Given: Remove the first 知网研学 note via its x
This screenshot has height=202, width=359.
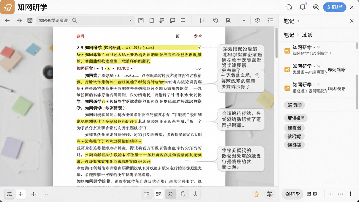Looking at the screenshot, I should pos(319,47).
